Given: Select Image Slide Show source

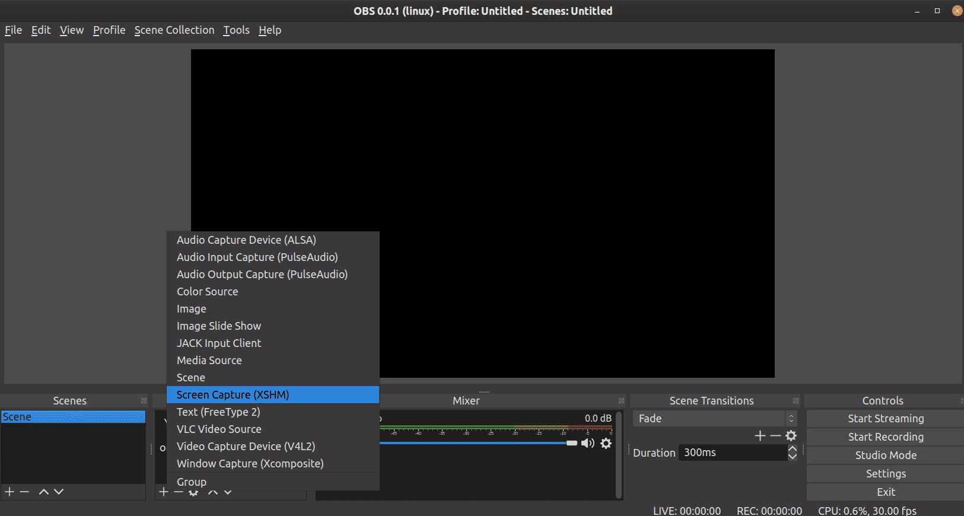Looking at the screenshot, I should (x=273, y=326).
